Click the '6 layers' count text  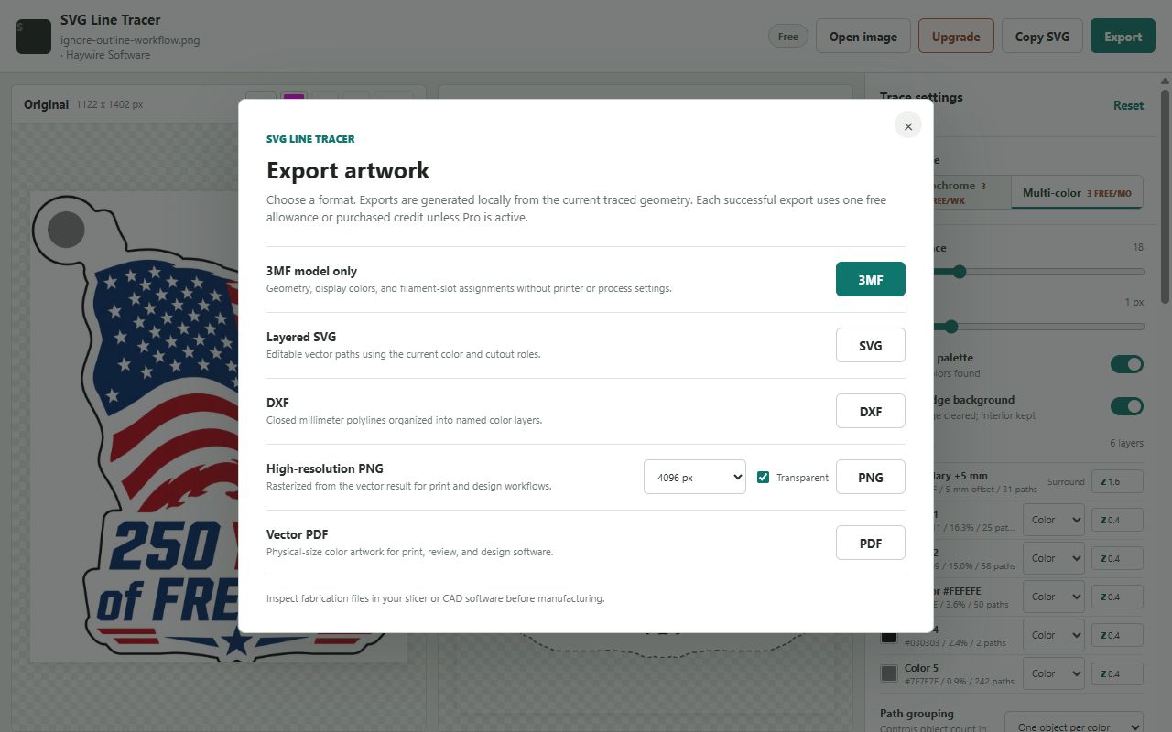[x=1126, y=443]
